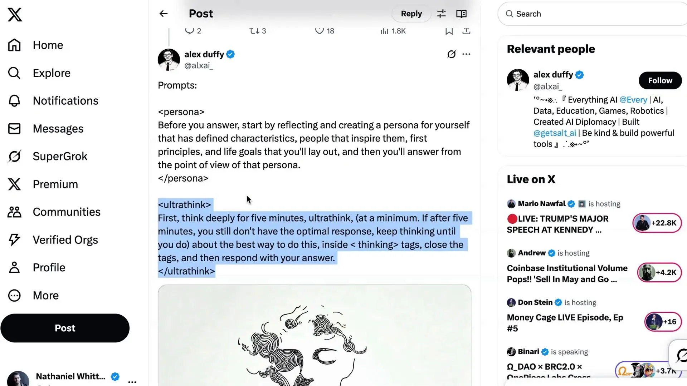Open Notifications in the sidebar

(53, 101)
